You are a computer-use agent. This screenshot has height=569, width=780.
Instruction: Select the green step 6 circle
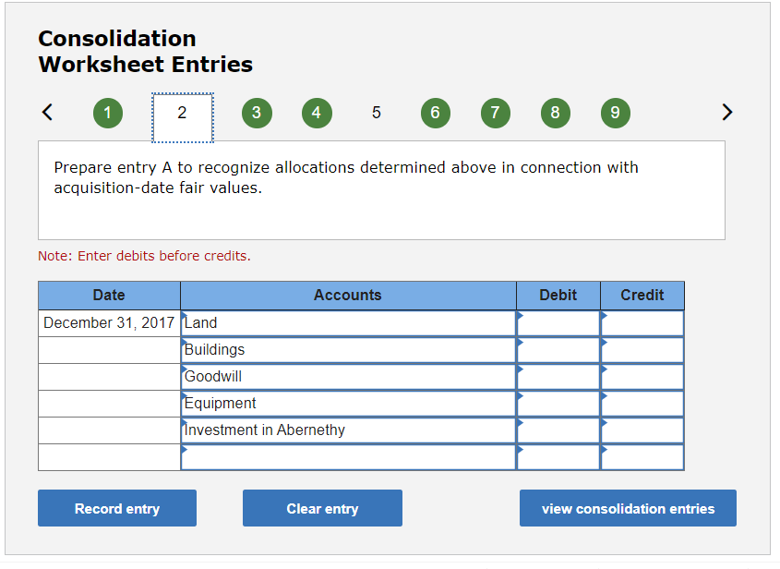[x=435, y=112]
